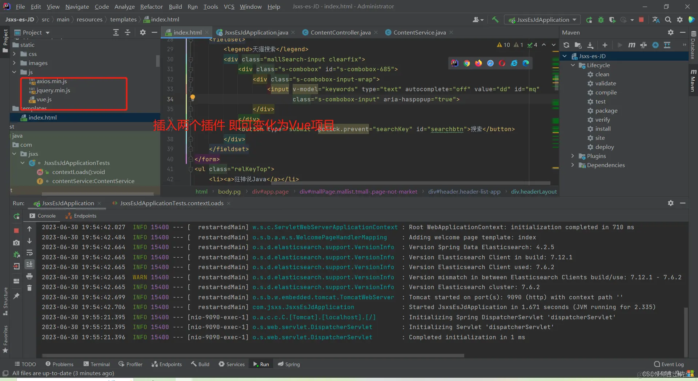
Task: Collapse the Lifecycle node in Maven
Action: [x=573, y=65]
